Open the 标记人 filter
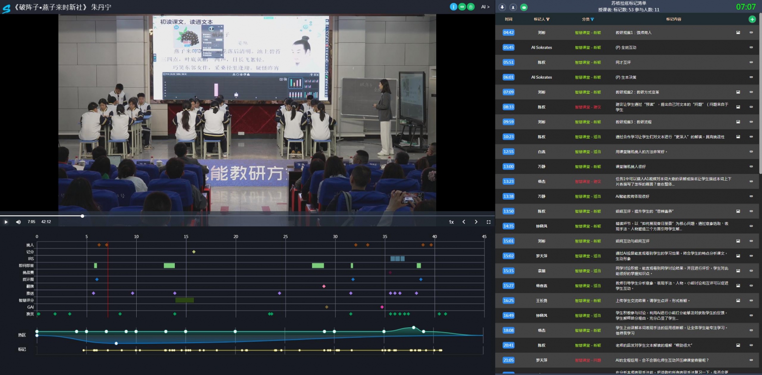This screenshot has height=375, width=762. click(541, 19)
